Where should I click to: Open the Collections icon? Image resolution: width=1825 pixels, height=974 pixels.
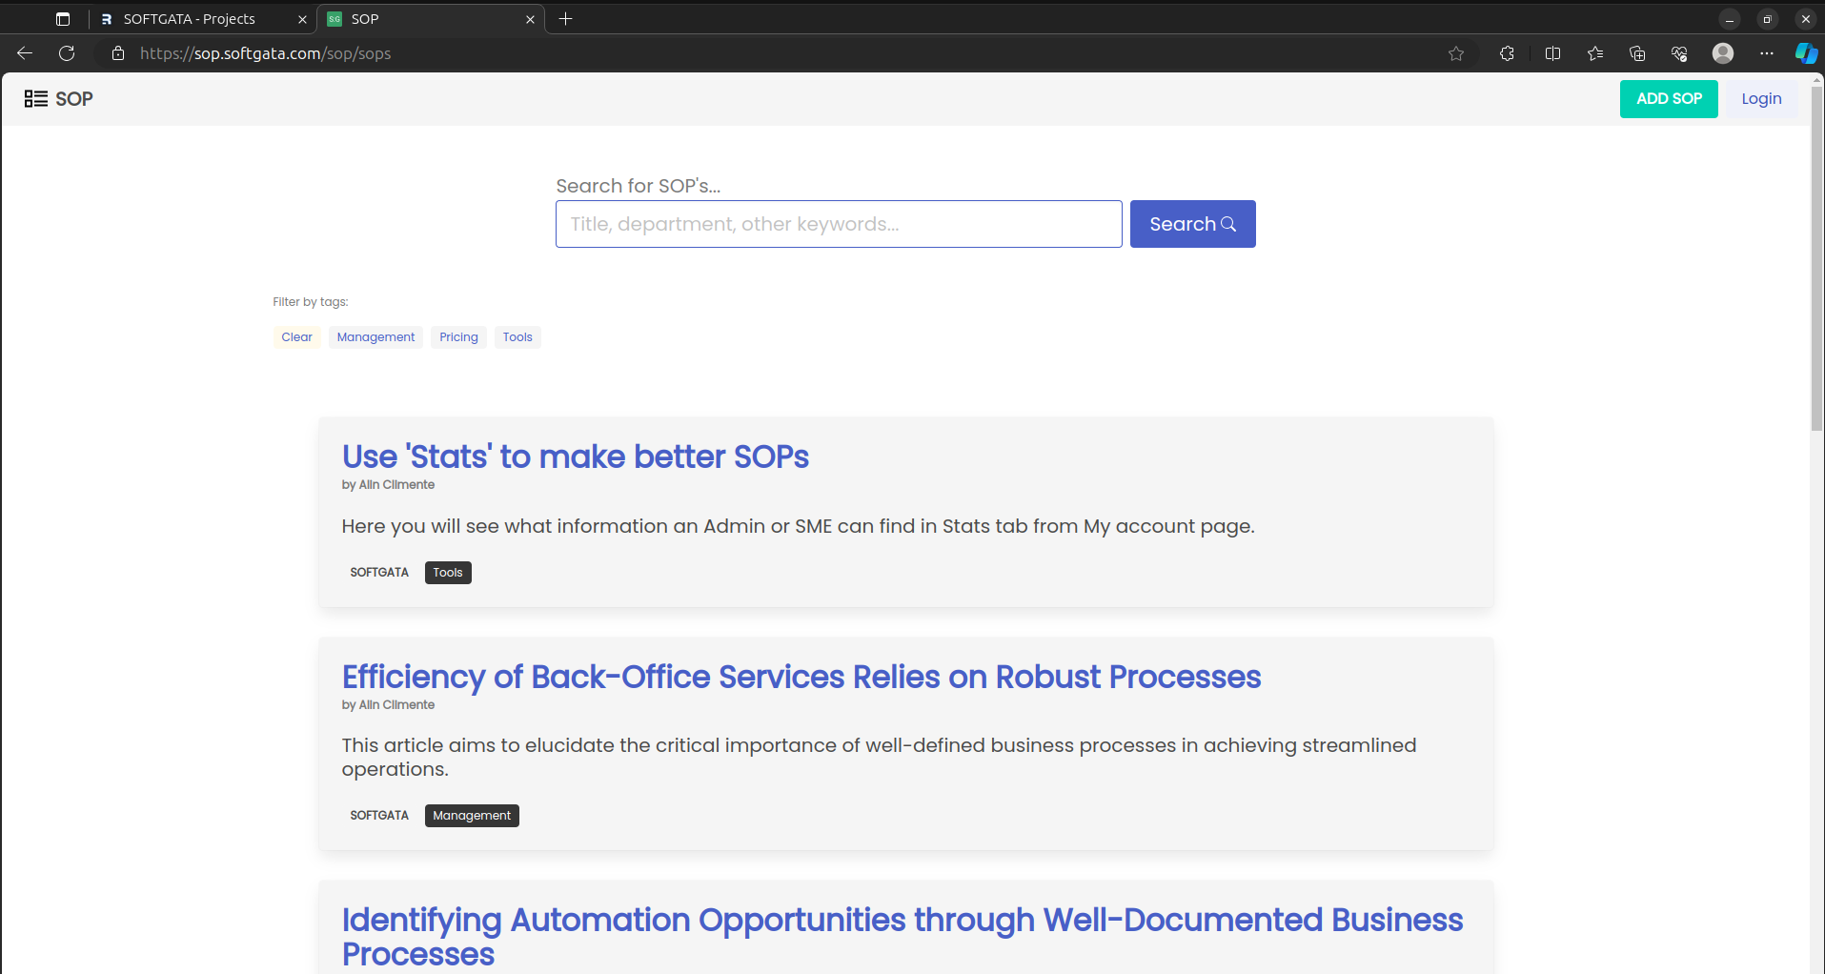tap(1637, 53)
